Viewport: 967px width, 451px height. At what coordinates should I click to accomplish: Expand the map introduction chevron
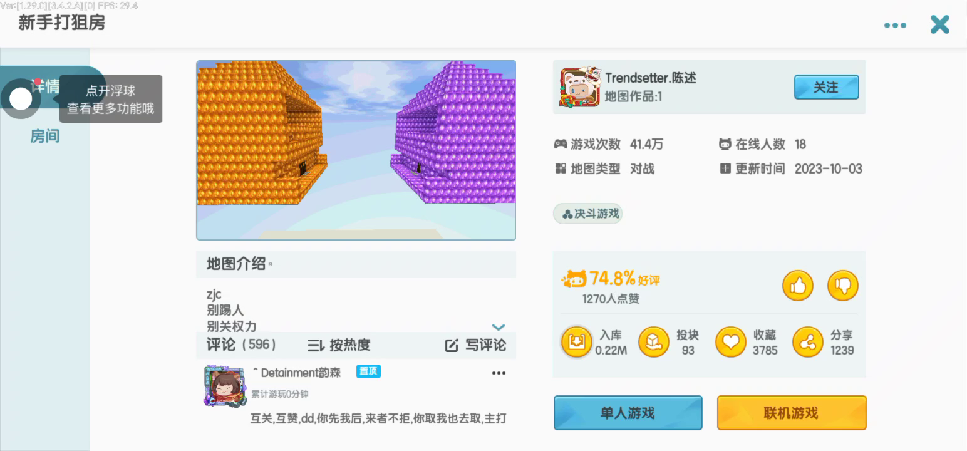click(x=499, y=327)
